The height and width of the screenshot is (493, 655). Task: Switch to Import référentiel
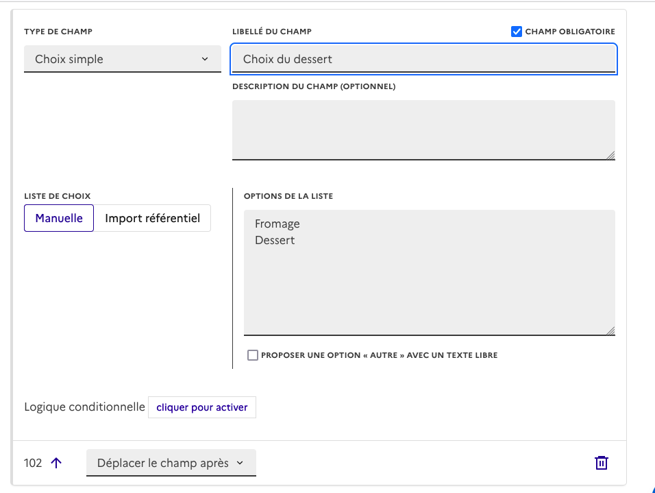[152, 218]
